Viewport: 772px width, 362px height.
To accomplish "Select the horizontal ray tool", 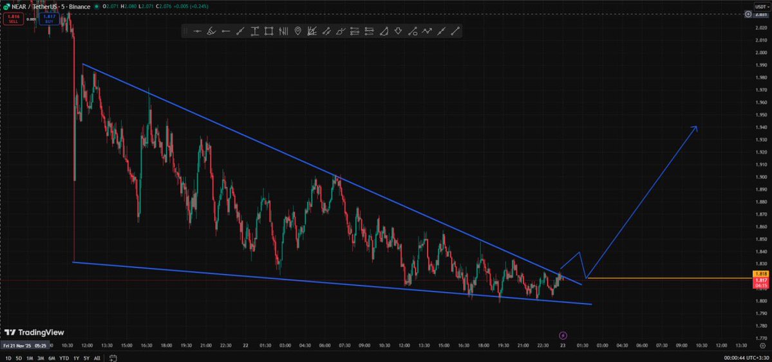I will coord(225,32).
